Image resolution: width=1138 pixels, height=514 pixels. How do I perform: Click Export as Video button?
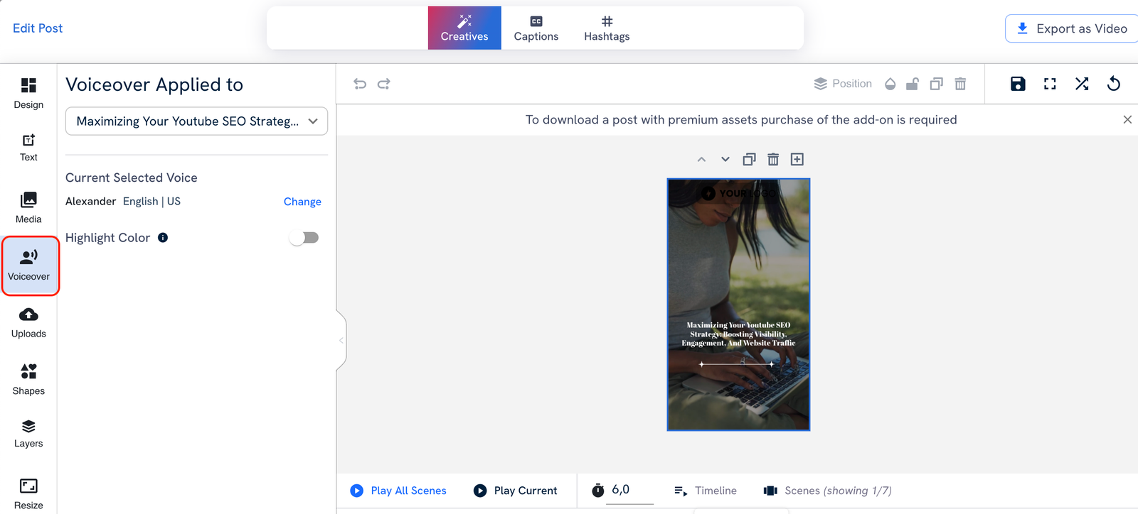coord(1072,28)
